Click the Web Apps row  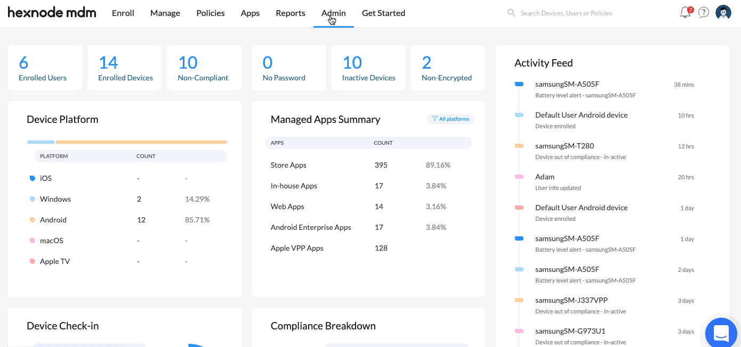pos(368,206)
